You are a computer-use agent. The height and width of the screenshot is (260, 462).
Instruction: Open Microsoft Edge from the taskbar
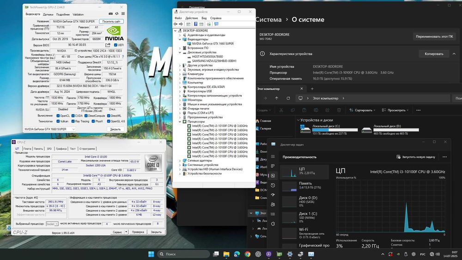click(237, 254)
